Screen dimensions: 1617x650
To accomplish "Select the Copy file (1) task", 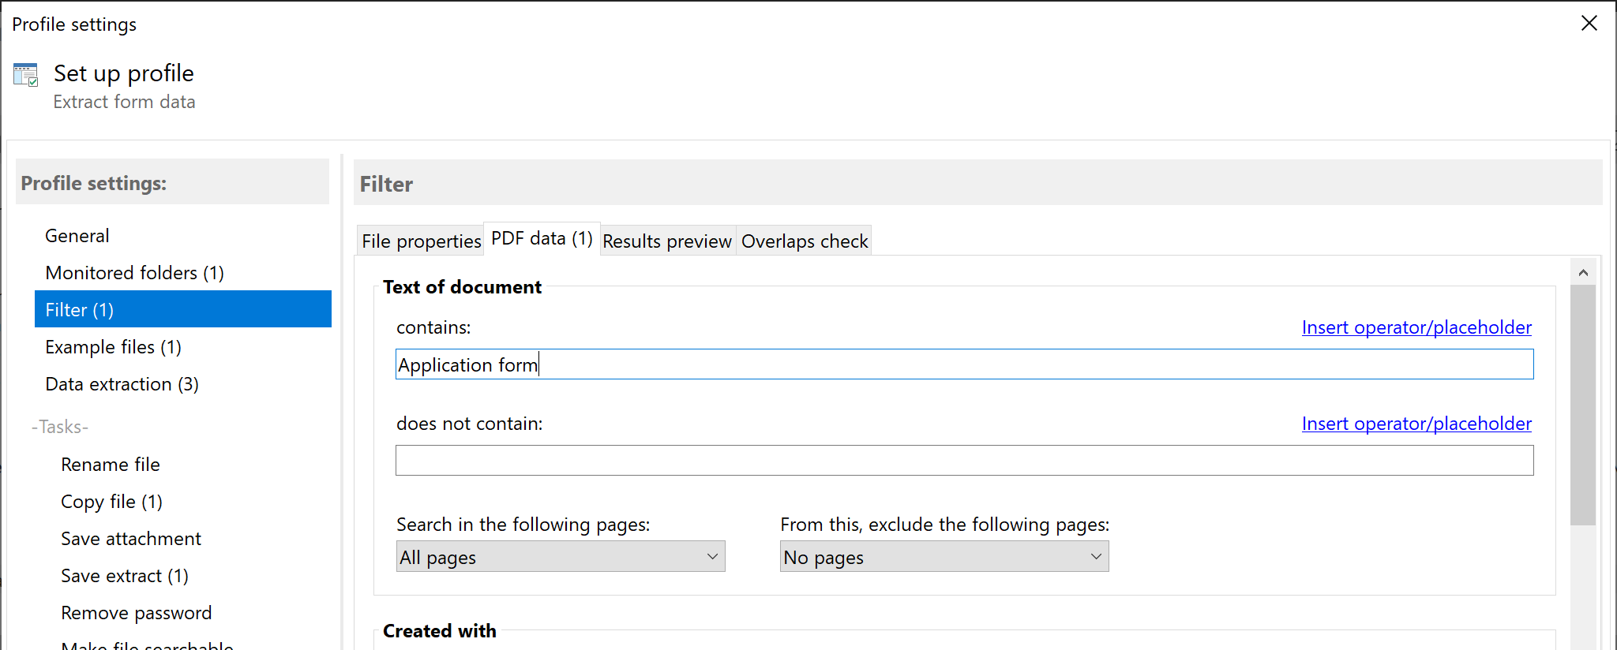I will pyautogui.click(x=112, y=501).
